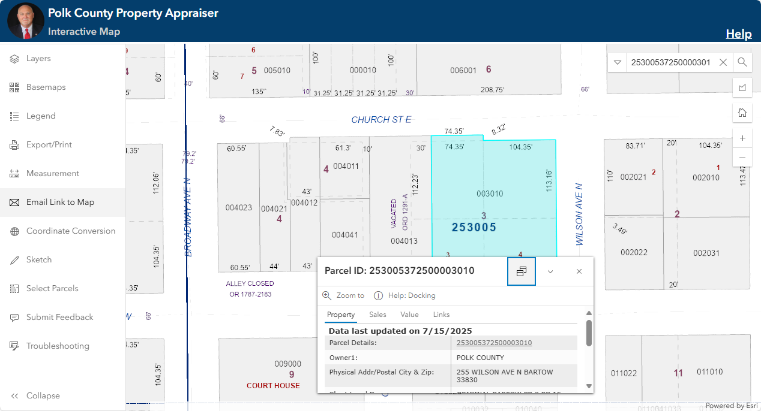Open the search type dropdown
This screenshot has height=411, width=761.
coord(617,62)
